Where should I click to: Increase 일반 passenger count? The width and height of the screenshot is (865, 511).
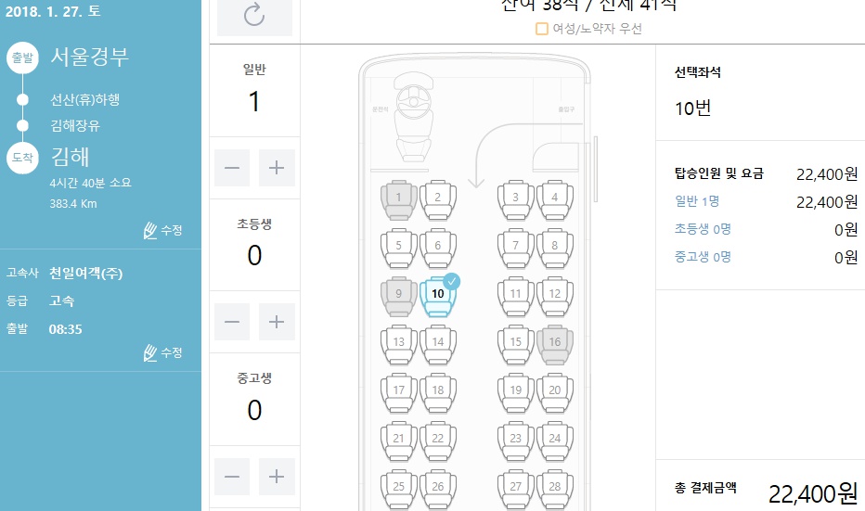[x=276, y=168]
